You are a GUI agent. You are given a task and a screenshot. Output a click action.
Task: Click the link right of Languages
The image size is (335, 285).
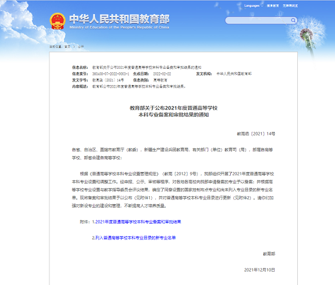(273, 5)
